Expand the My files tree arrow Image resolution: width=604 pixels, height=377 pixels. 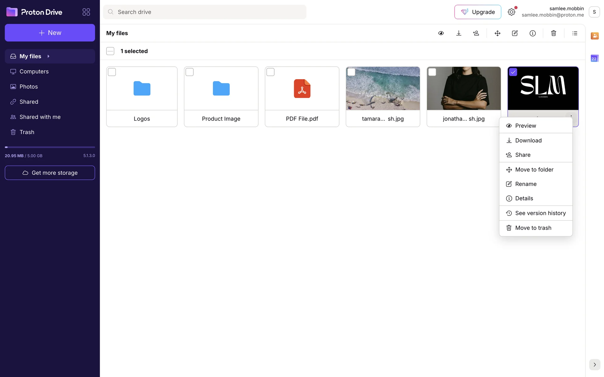click(x=48, y=56)
